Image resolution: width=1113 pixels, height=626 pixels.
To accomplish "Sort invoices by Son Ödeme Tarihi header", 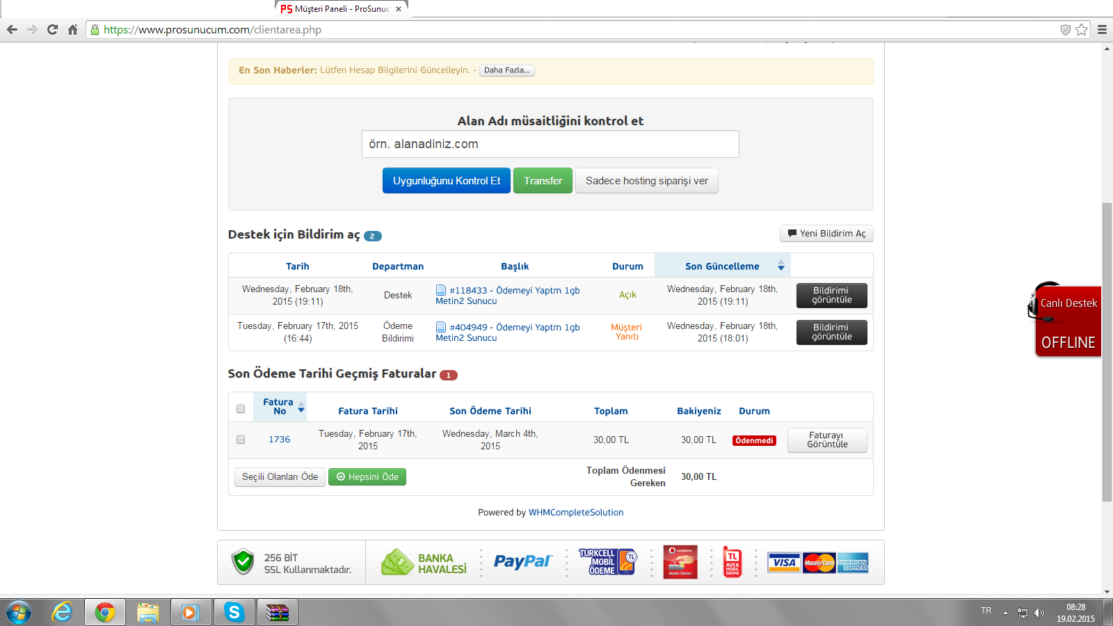I will tap(490, 411).
